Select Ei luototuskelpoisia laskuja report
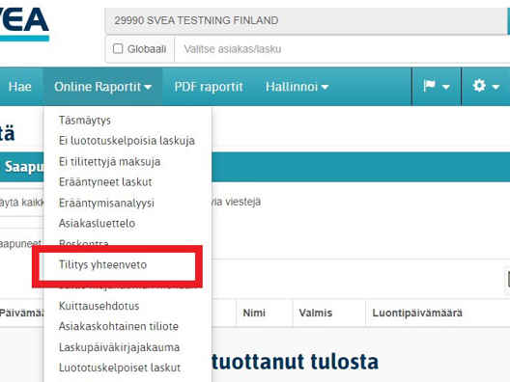The image size is (510, 382). tap(127, 141)
